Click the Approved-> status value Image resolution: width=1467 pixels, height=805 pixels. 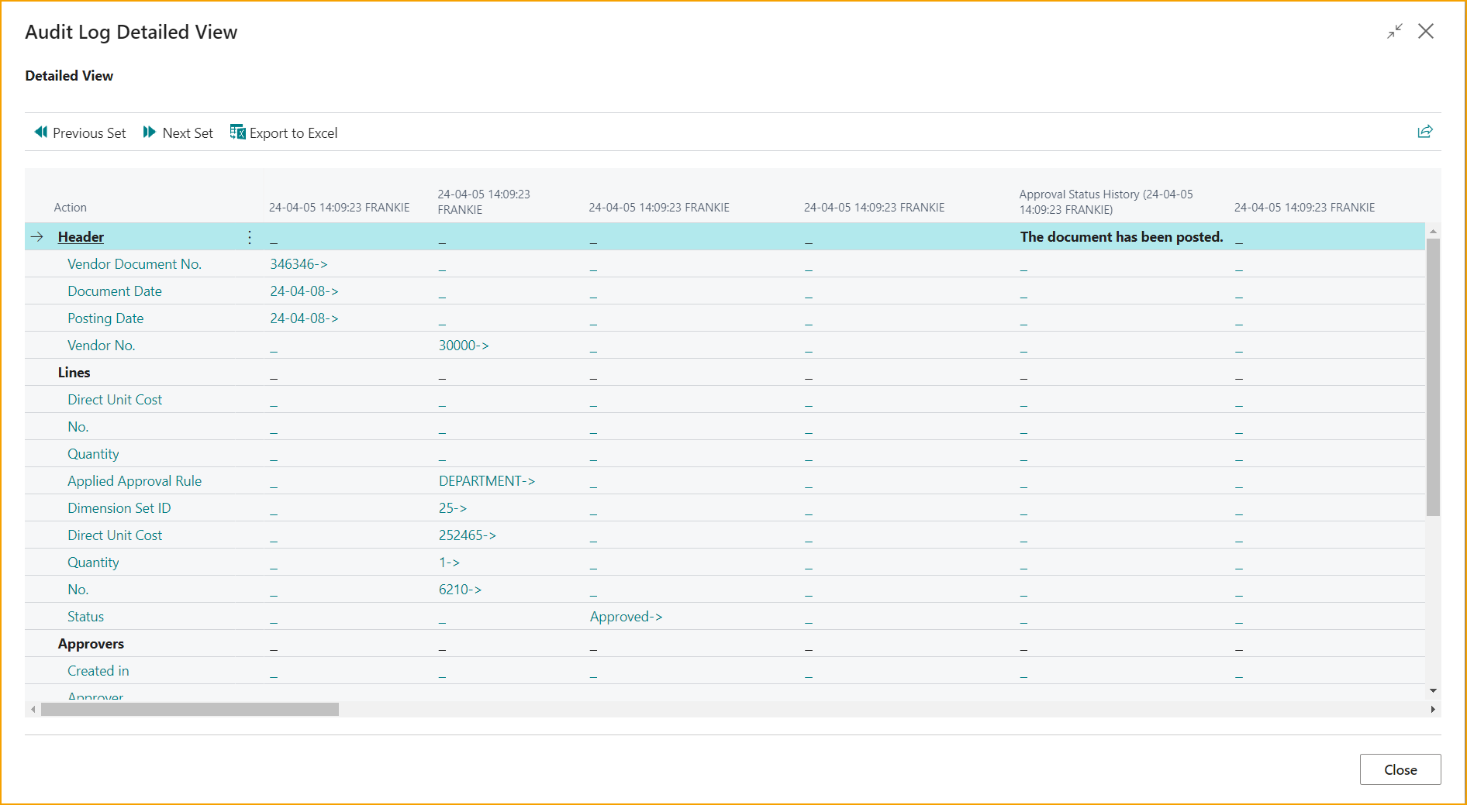coord(626,617)
